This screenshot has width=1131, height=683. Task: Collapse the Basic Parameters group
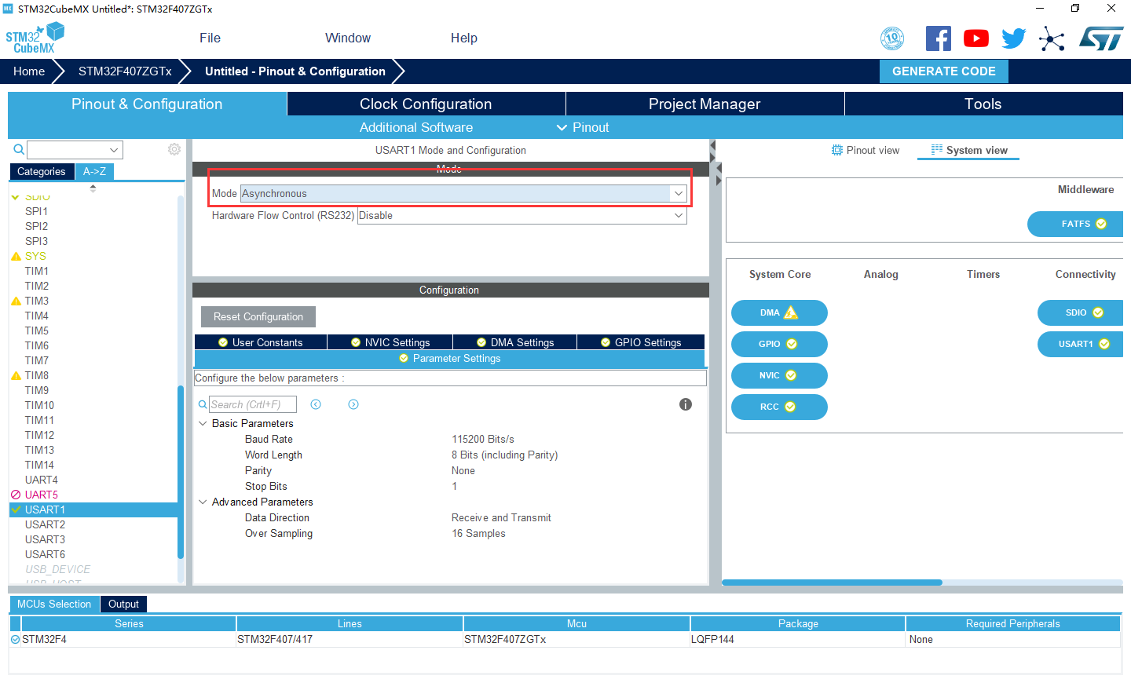pyautogui.click(x=203, y=423)
